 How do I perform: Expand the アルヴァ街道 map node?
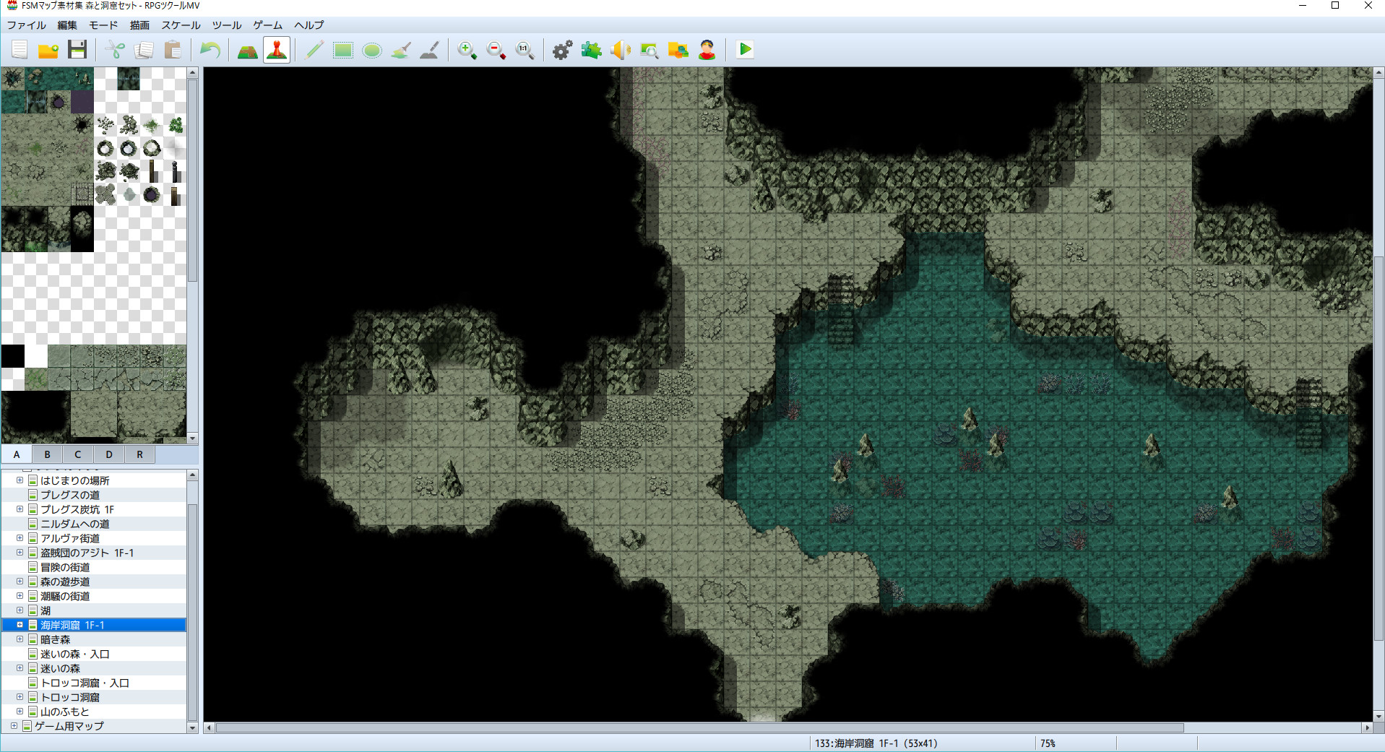coord(20,538)
